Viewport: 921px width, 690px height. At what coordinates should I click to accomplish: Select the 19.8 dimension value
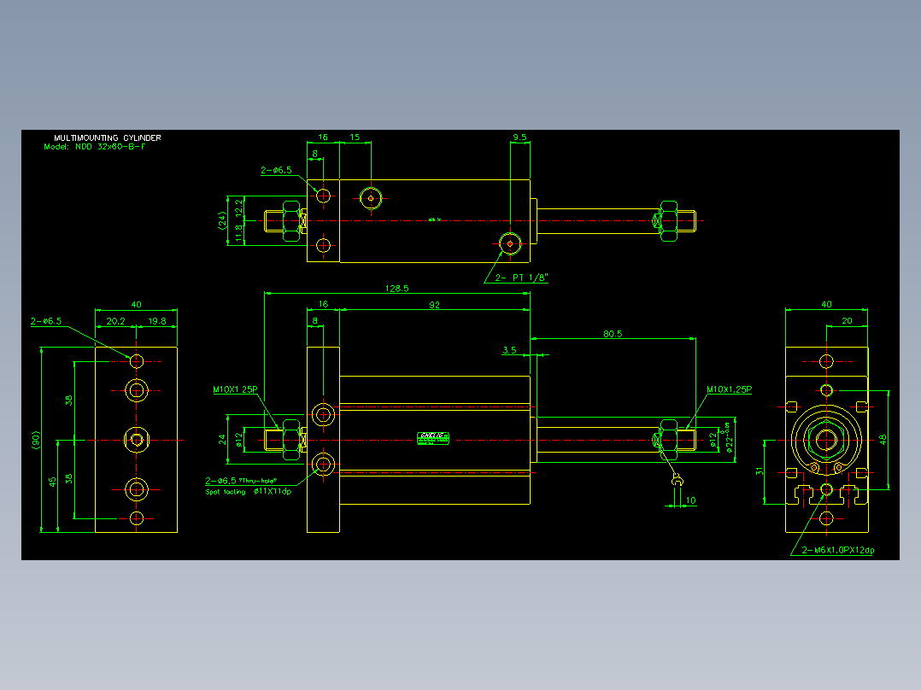tap(157, 321)
